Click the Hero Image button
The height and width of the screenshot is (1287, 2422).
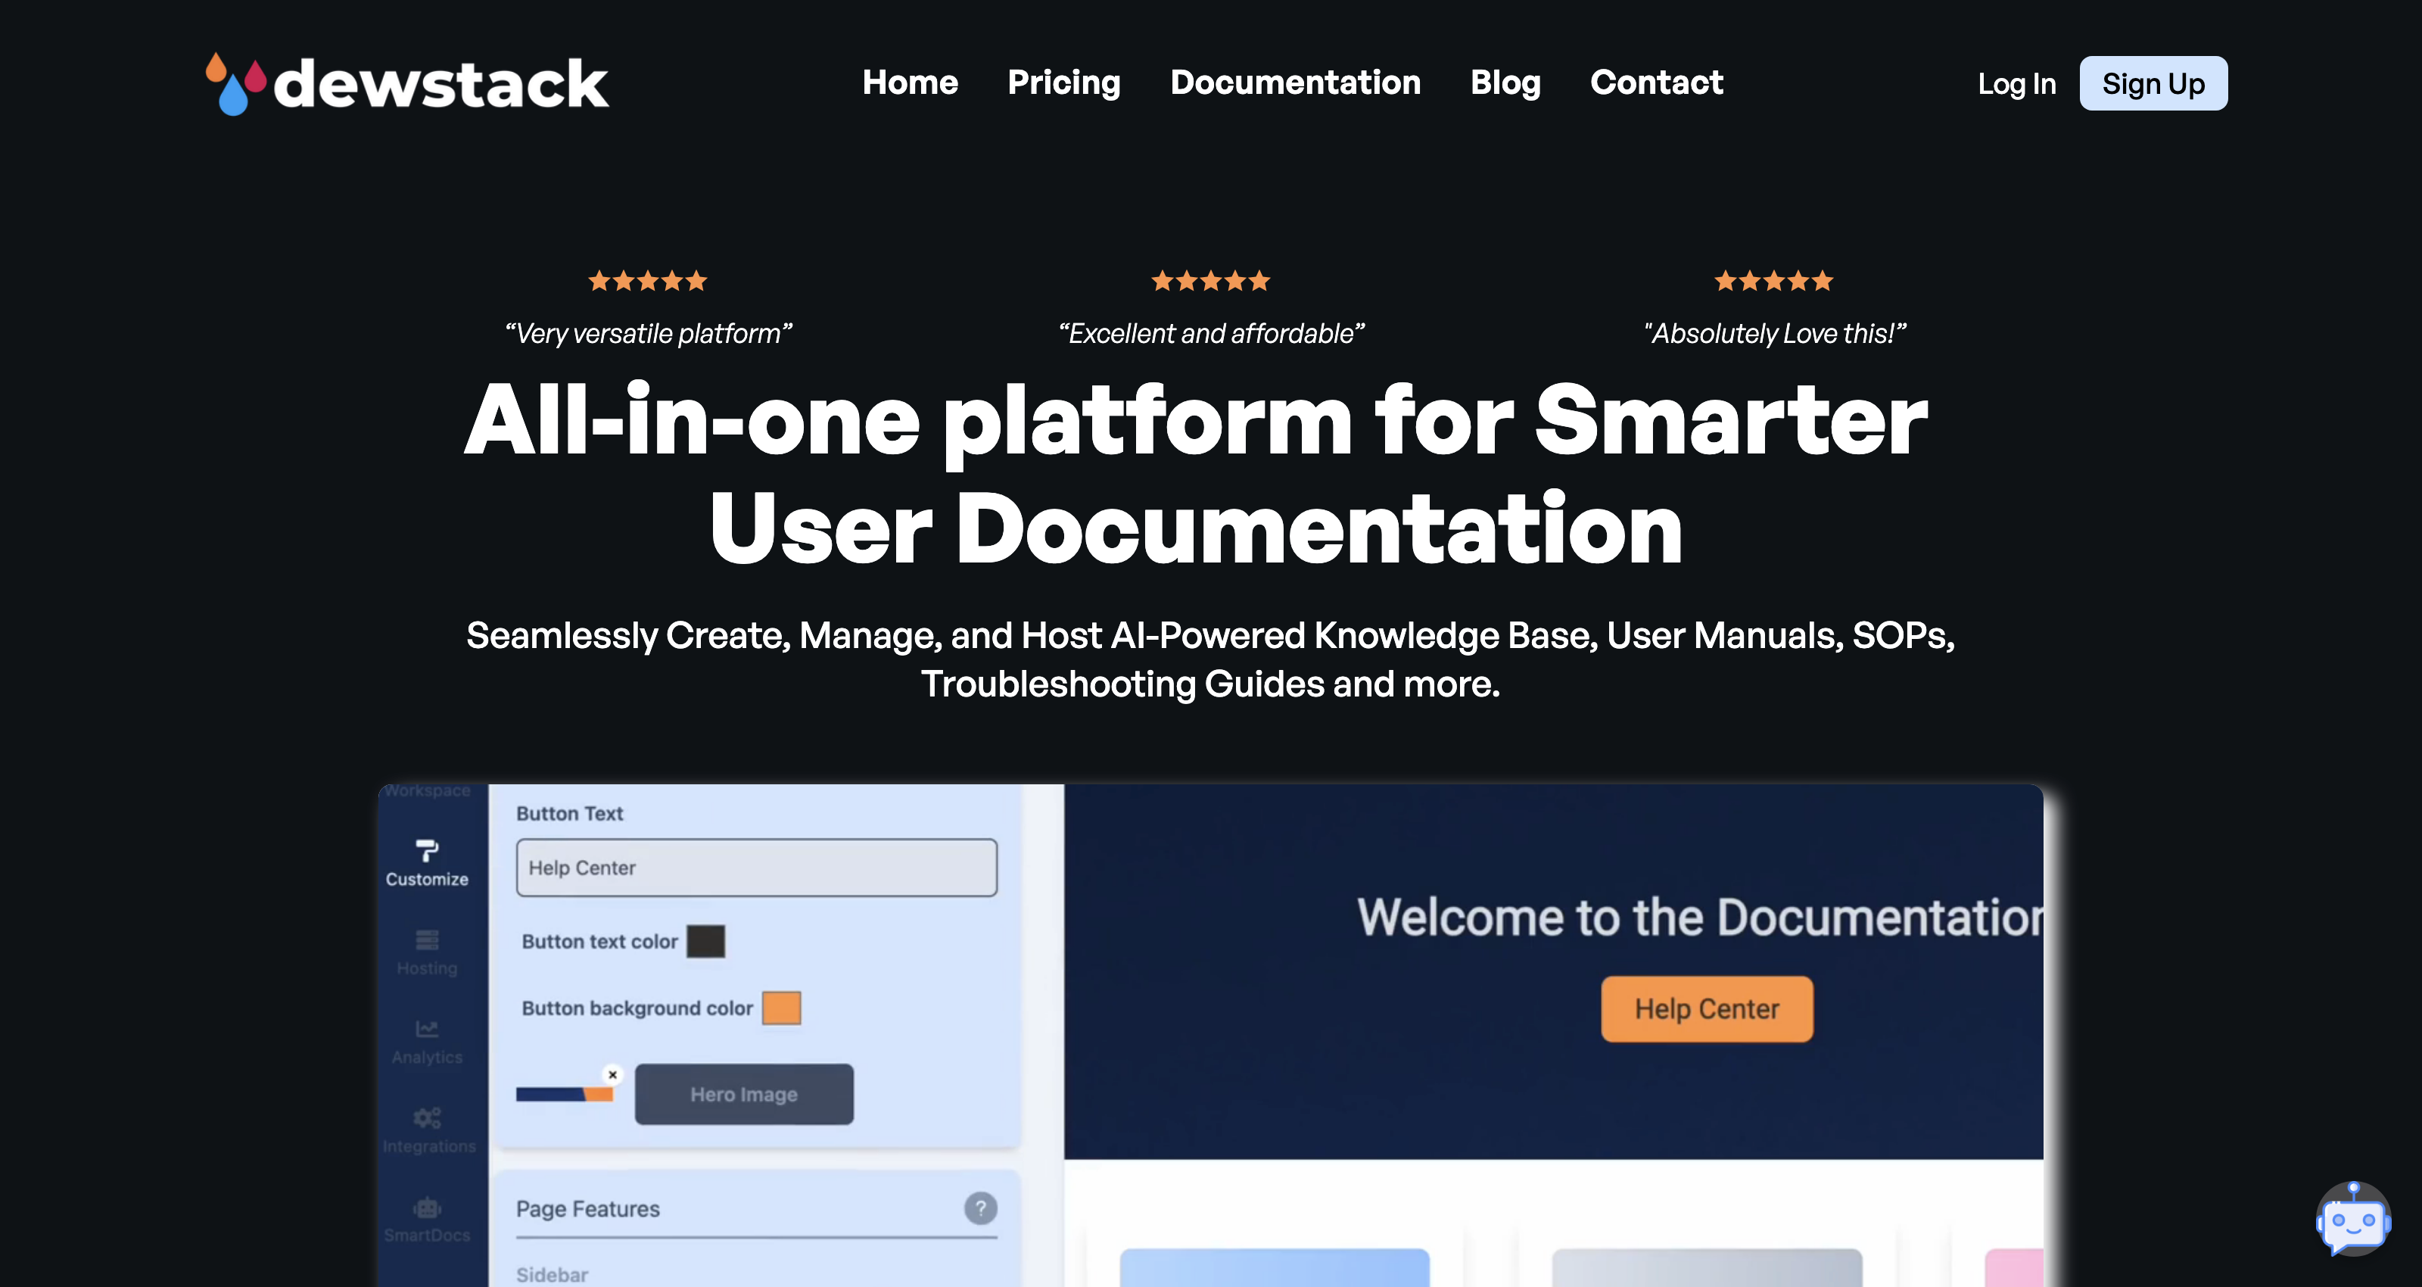point(744,1094)
